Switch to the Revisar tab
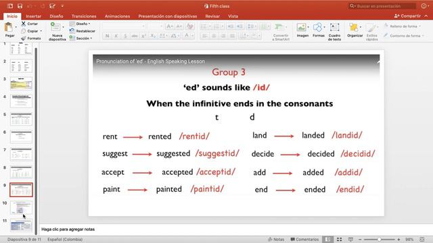The width and height of the screenshot is (433, 243). point(212,16)
